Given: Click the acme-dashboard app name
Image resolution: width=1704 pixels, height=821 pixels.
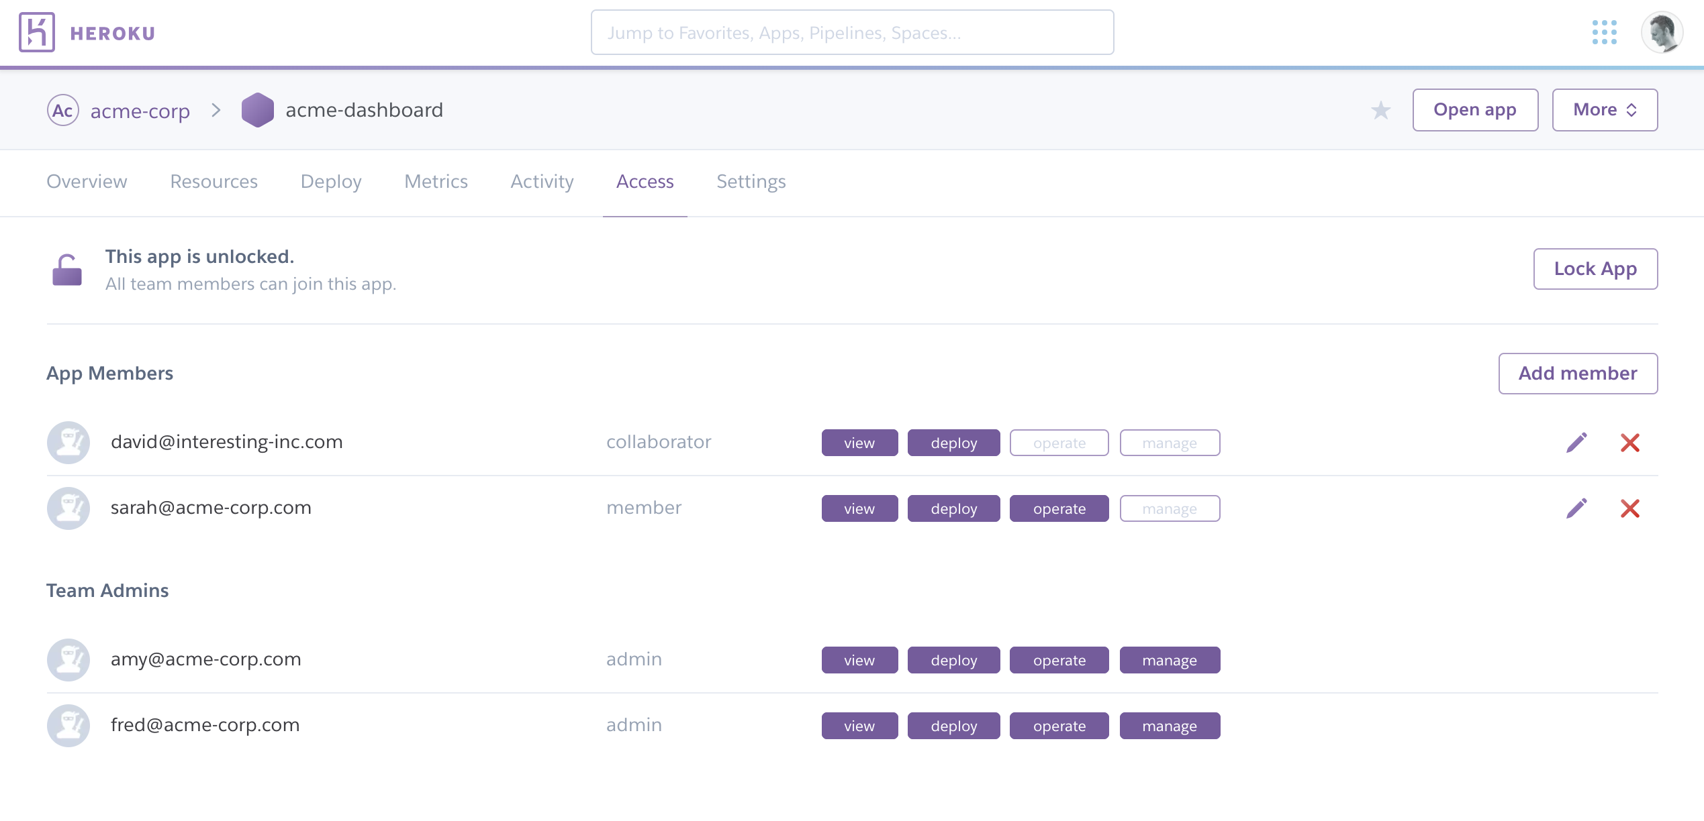Looking at the screenshot, I should coord(364,110).
